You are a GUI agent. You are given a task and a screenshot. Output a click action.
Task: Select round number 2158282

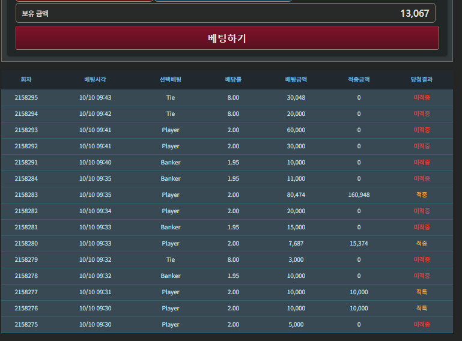point(26,211)
